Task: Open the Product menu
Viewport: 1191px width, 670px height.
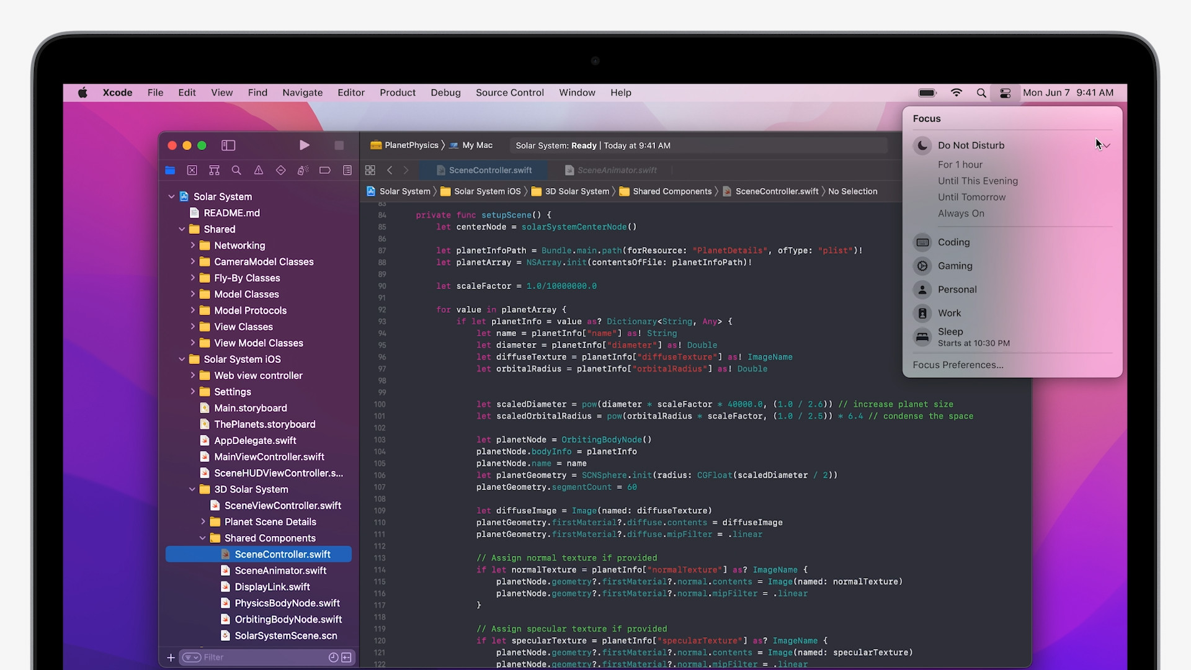Action: [397, 93]
